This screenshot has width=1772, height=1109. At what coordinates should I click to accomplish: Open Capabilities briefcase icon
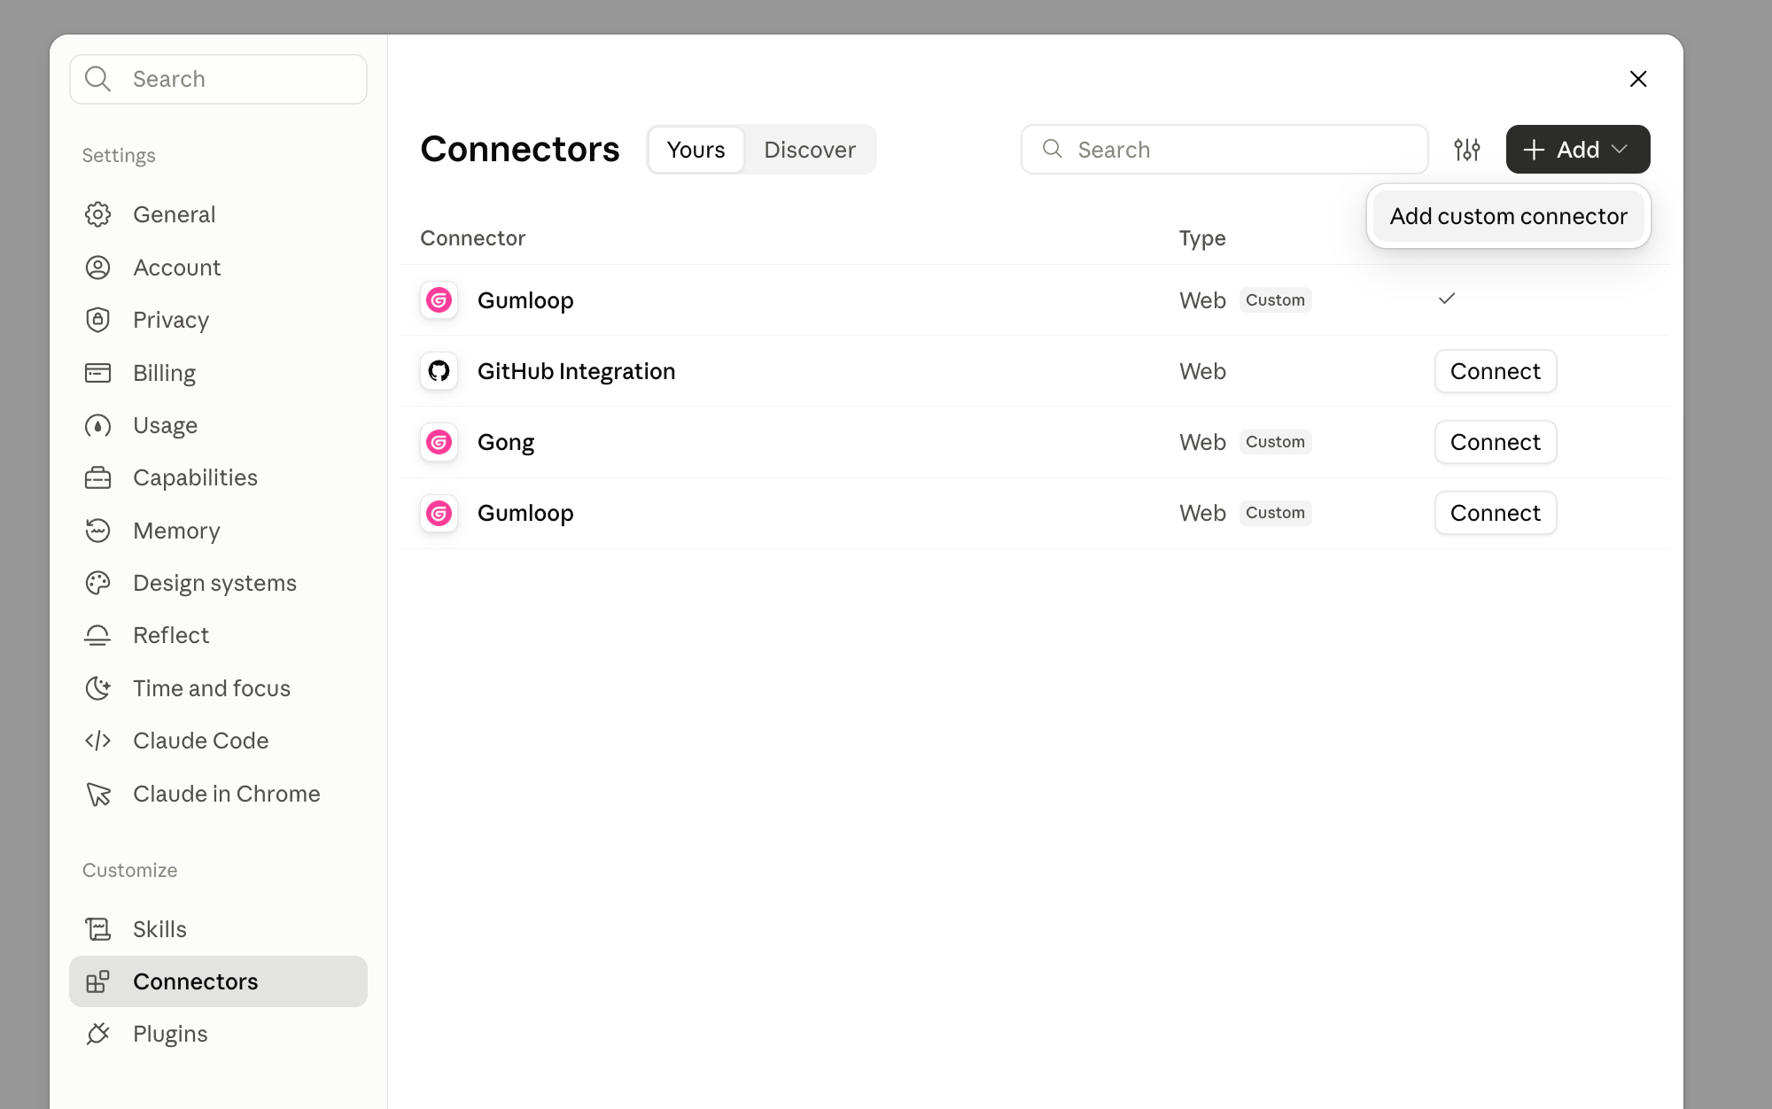pyautogui.click(x=97, y=477)
